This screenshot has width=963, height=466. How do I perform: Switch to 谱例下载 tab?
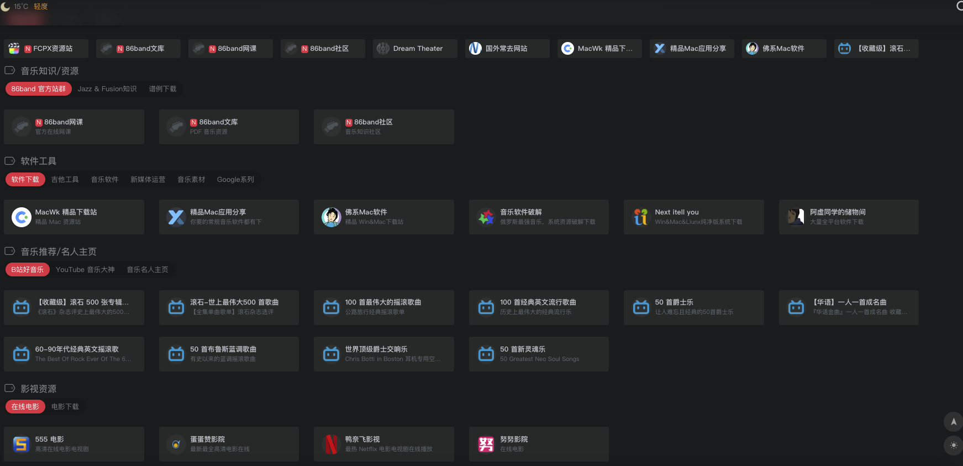pos(162,89)
